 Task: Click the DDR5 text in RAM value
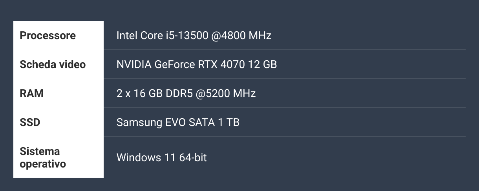tap(183, 94)
